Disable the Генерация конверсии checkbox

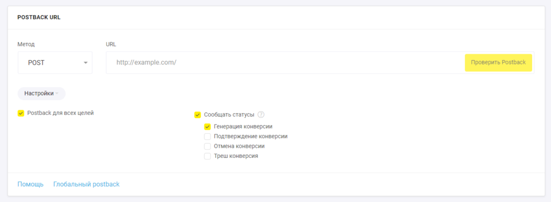pos(207,127)
